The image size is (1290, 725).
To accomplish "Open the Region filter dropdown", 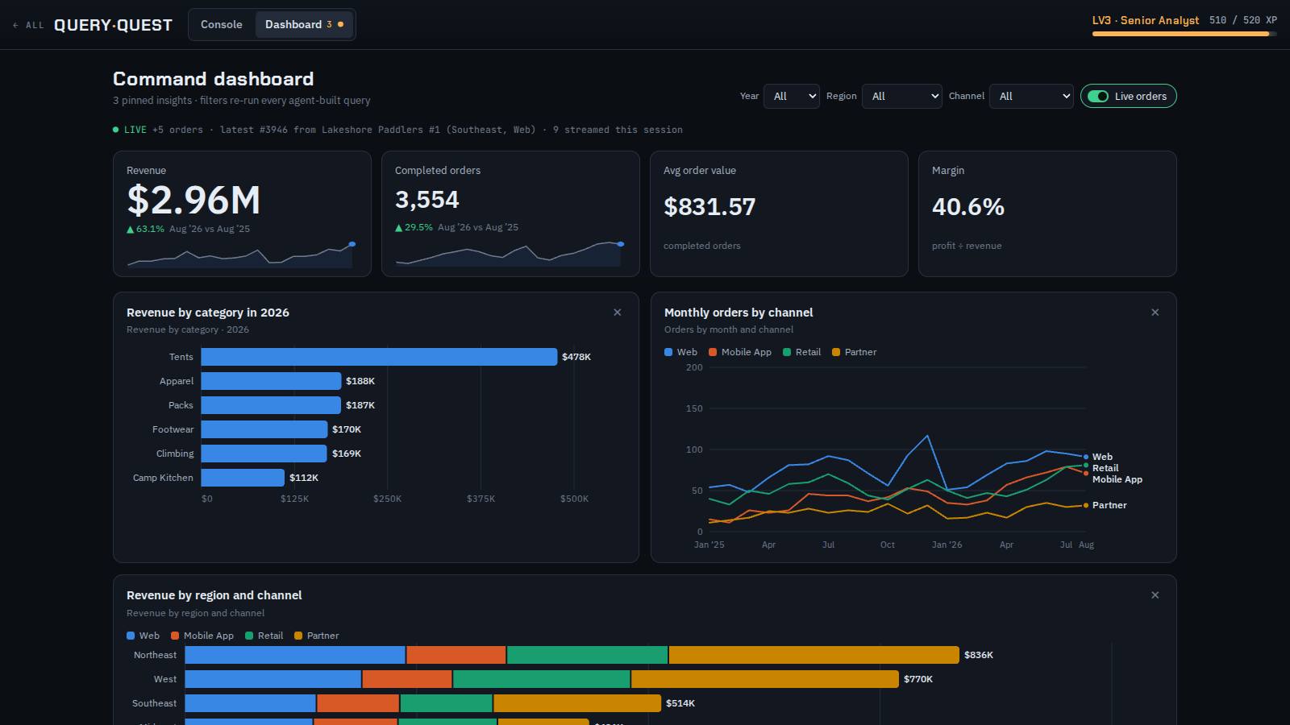I will [x=902, y=96].
